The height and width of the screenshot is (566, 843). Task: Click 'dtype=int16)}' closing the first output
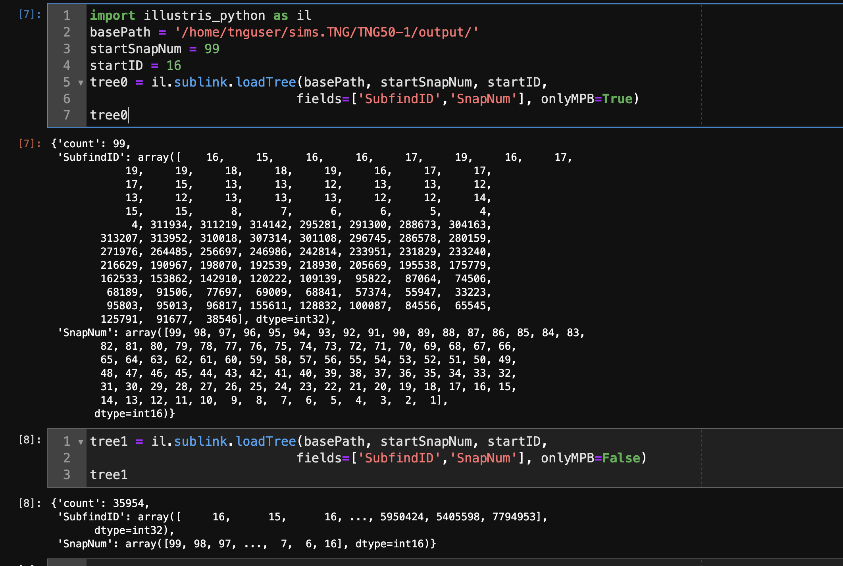point(135,414)
